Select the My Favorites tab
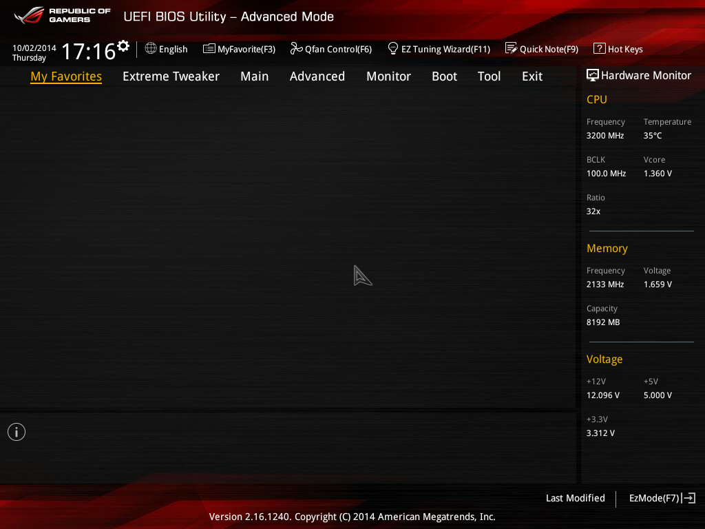The width and height of the screenshot is (705, 529). coord(66,76)
